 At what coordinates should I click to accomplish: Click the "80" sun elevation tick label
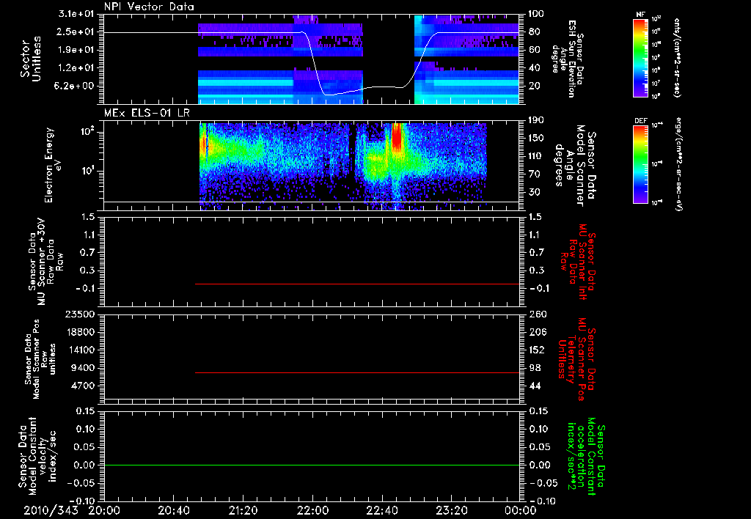[535, 32]
